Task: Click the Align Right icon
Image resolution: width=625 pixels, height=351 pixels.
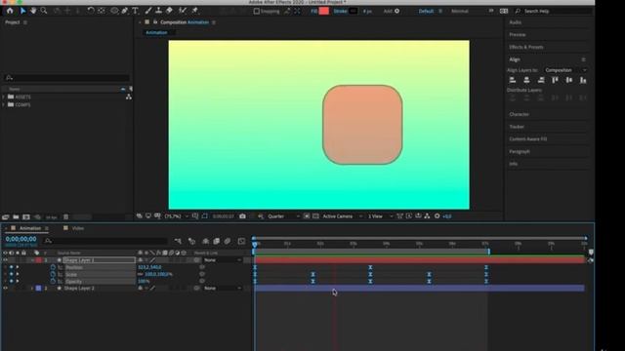Action: pos(541,80)
